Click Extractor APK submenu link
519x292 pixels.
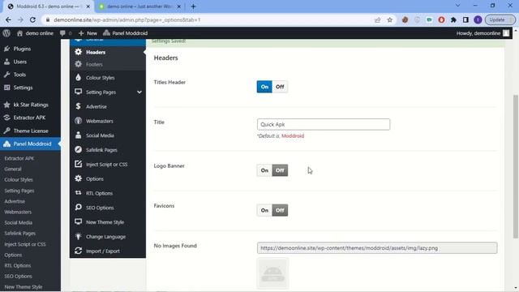19,158
